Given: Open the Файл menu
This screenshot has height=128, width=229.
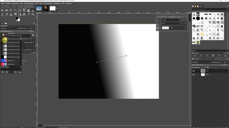Looking at the screenshot, I should coord(3,3).
